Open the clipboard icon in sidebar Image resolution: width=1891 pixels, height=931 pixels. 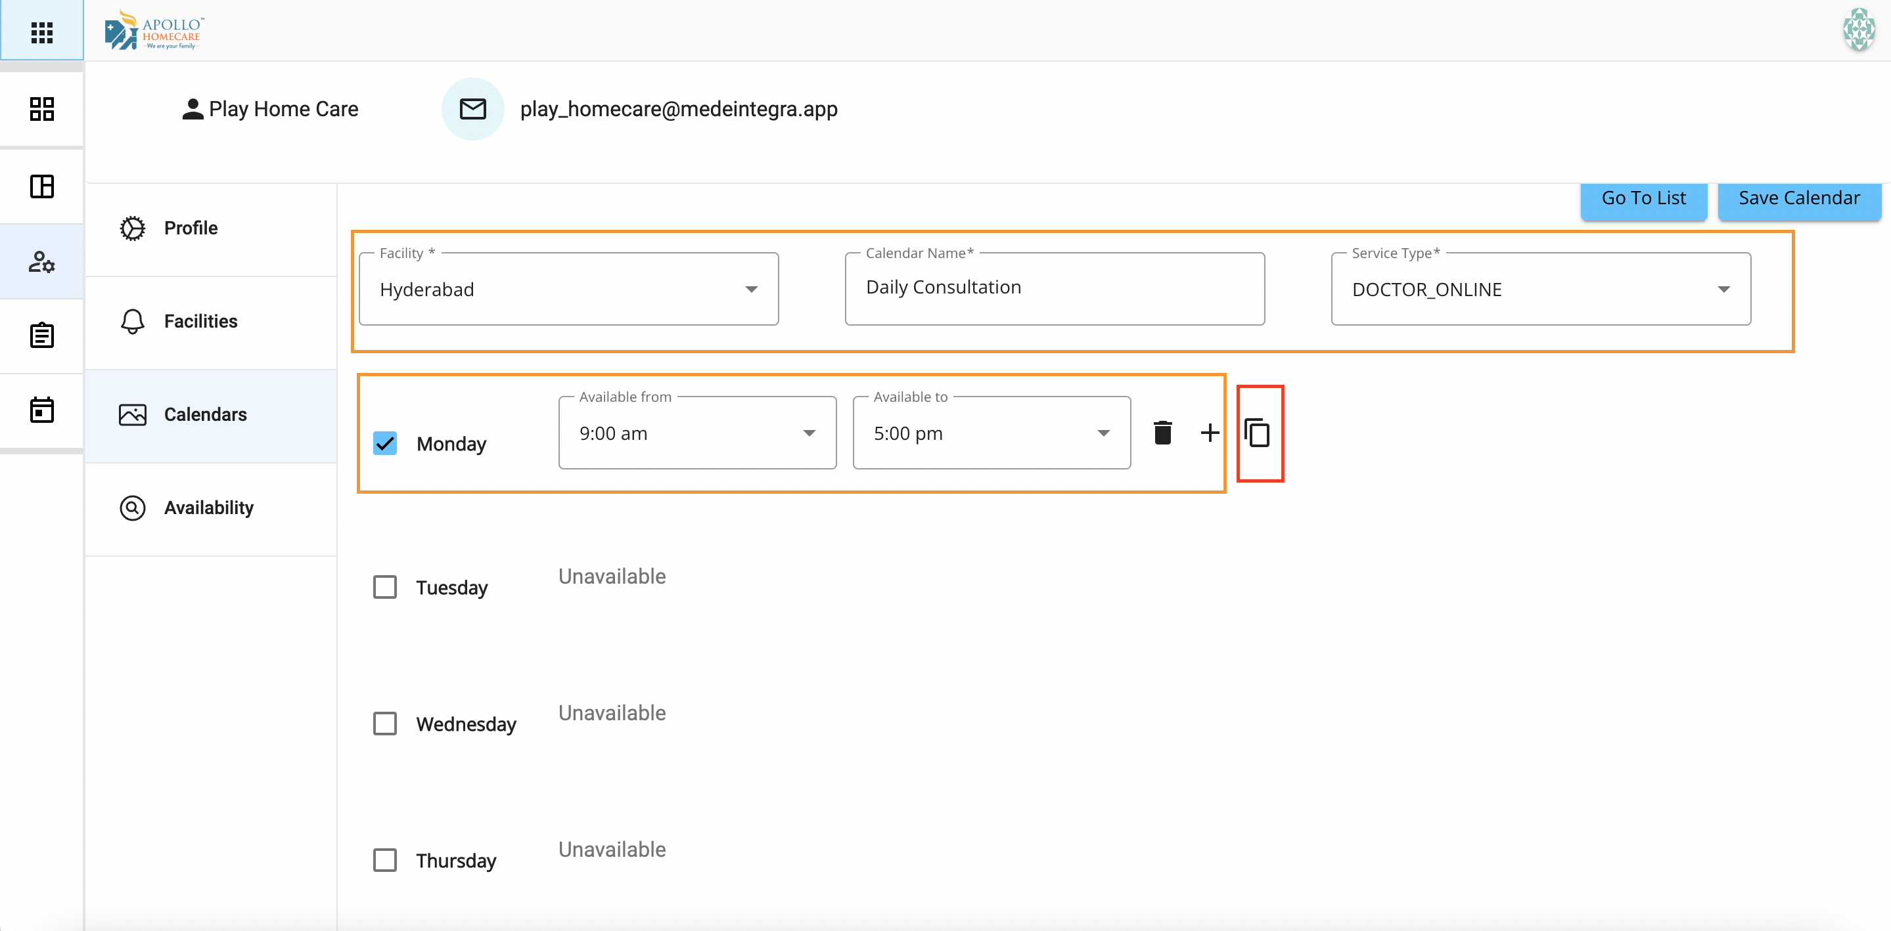click(42, 336)
